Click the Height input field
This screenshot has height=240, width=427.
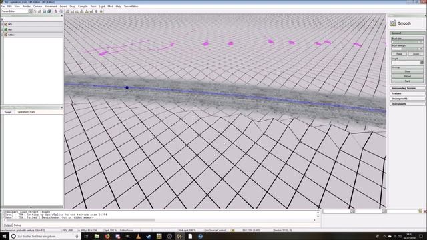click(406, 63)
